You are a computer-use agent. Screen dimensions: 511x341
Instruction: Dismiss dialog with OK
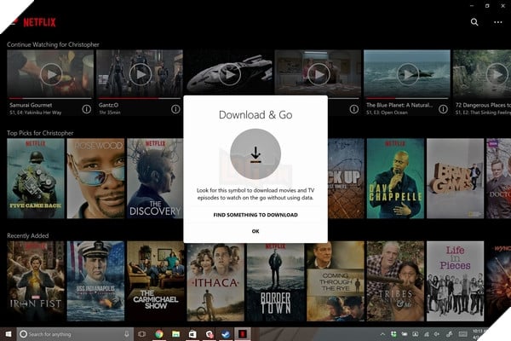click(255, 231)
